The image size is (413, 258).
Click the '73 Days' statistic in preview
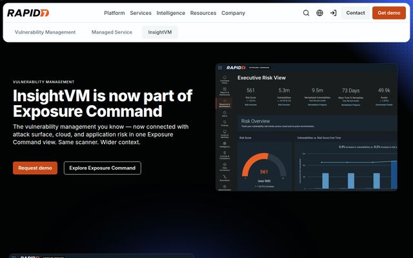click(x=350, y=90)
